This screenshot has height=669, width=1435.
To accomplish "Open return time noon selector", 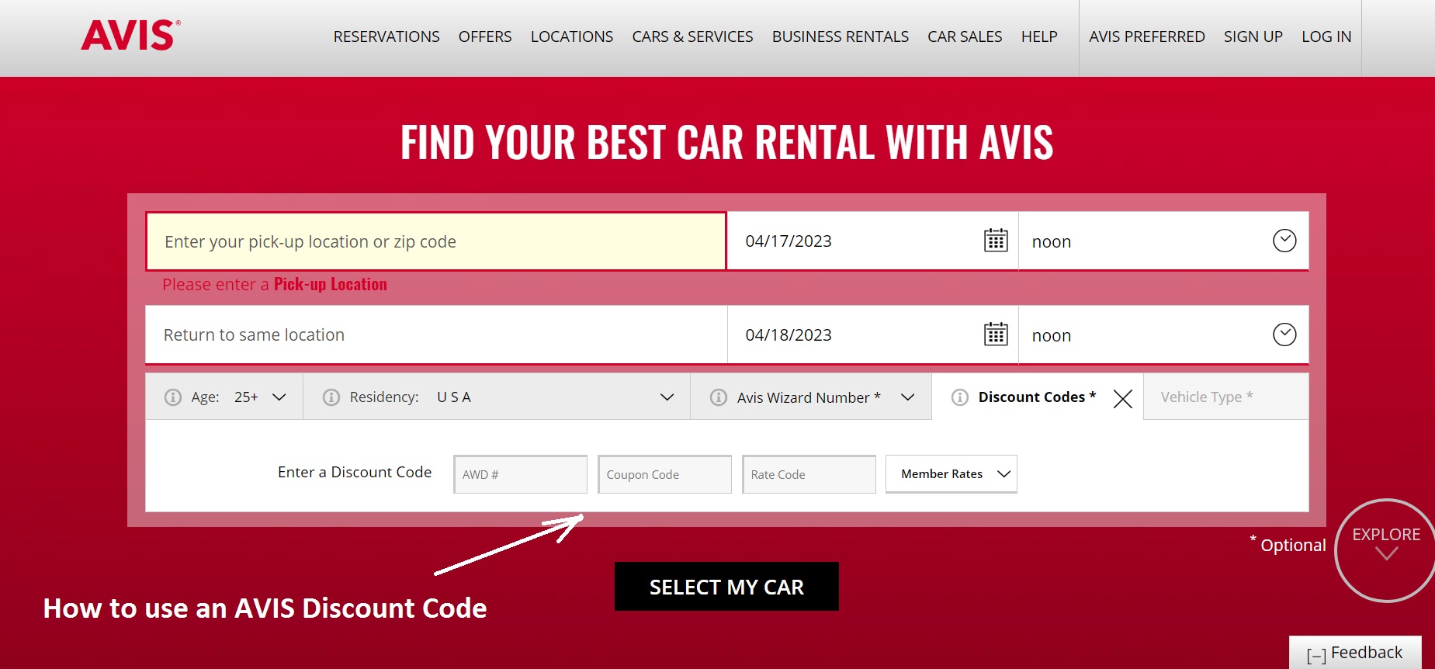I will [1163, 335].
